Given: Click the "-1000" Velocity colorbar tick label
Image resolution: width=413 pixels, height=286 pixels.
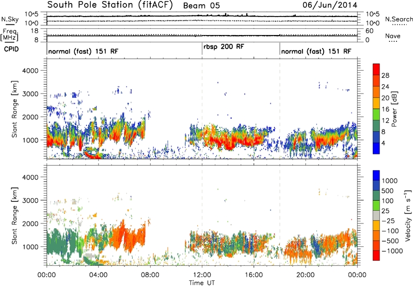Looking at the screenshot, I should click(x=392, y=251).
